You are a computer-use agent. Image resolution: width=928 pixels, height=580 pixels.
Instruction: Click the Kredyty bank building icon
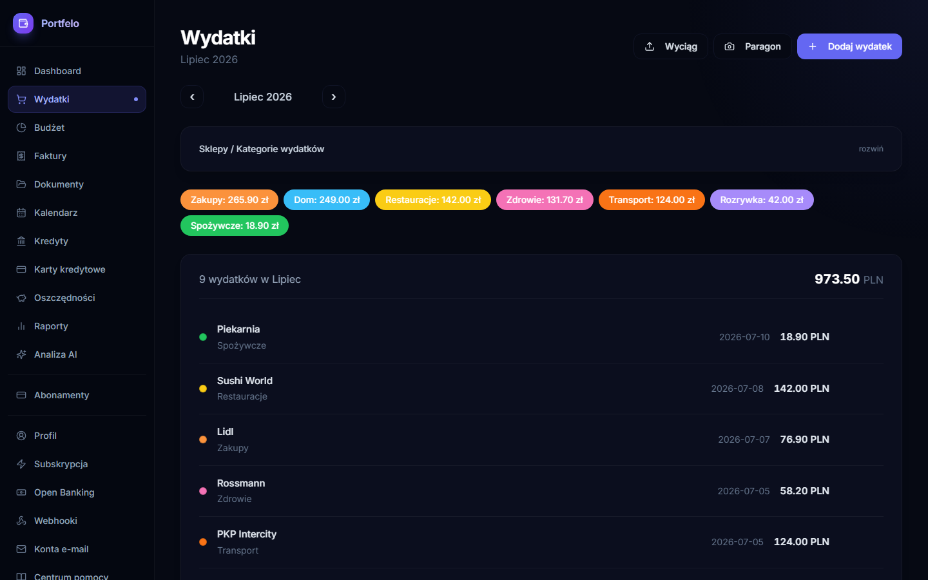(21, 241)
